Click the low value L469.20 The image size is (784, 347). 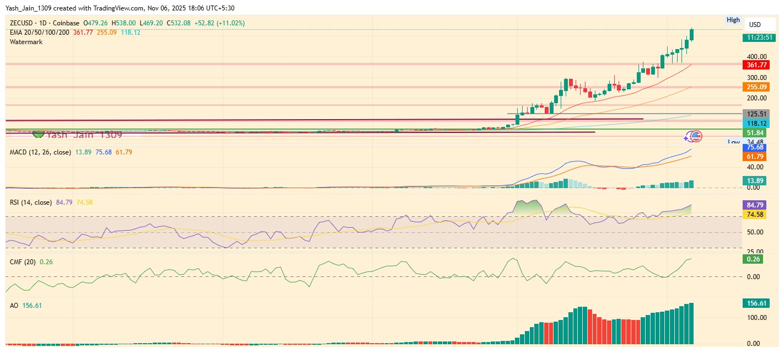click(x=151, y=23)
